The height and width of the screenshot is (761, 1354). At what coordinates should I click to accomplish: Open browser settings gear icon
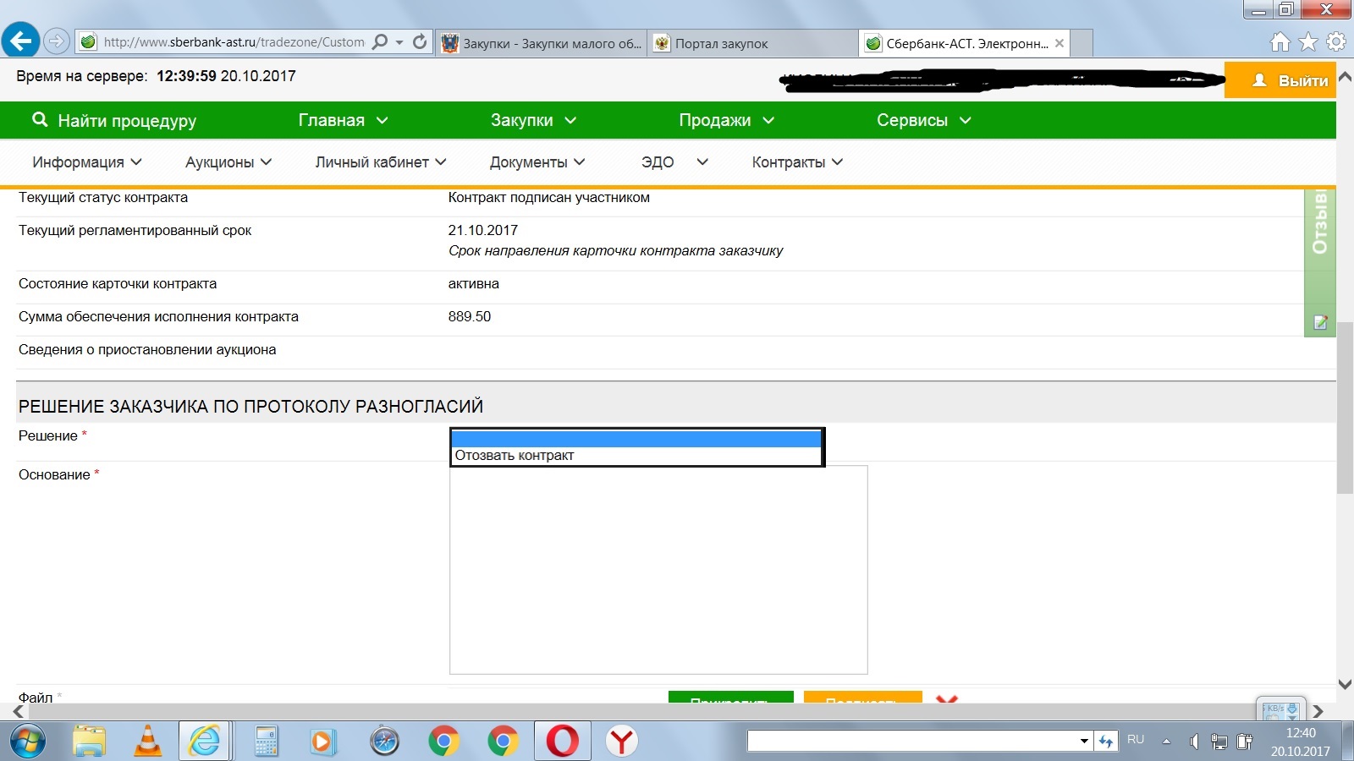(x=1336, y=41)
